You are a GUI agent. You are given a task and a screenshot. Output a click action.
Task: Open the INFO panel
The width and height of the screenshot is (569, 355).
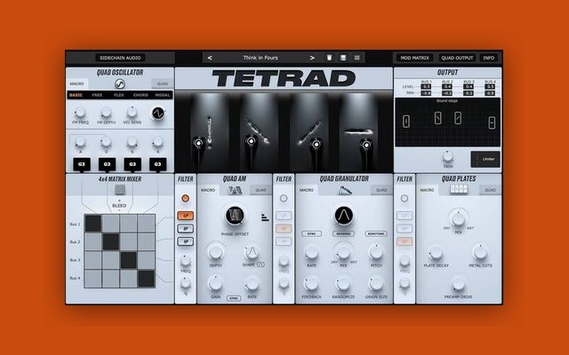point(488,58)
